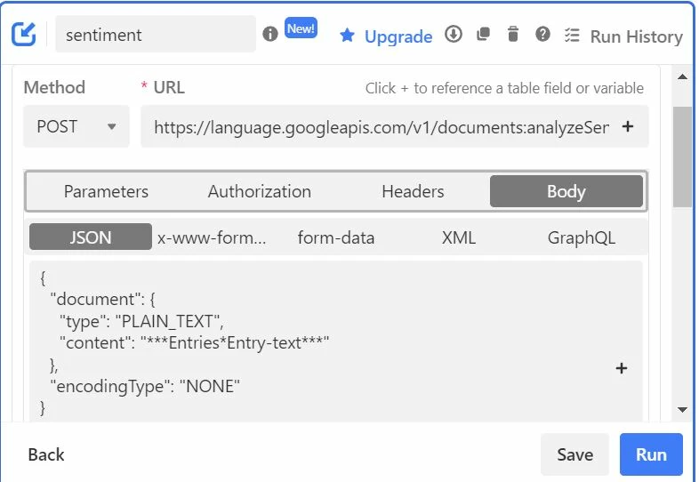The width and height of the screenshot is (699, 482).
Task: Click the blue Run button
Action: 651,454
